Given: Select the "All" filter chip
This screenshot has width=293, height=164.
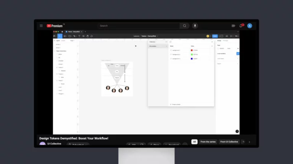Looking at the screenshot, I should 194,142.
